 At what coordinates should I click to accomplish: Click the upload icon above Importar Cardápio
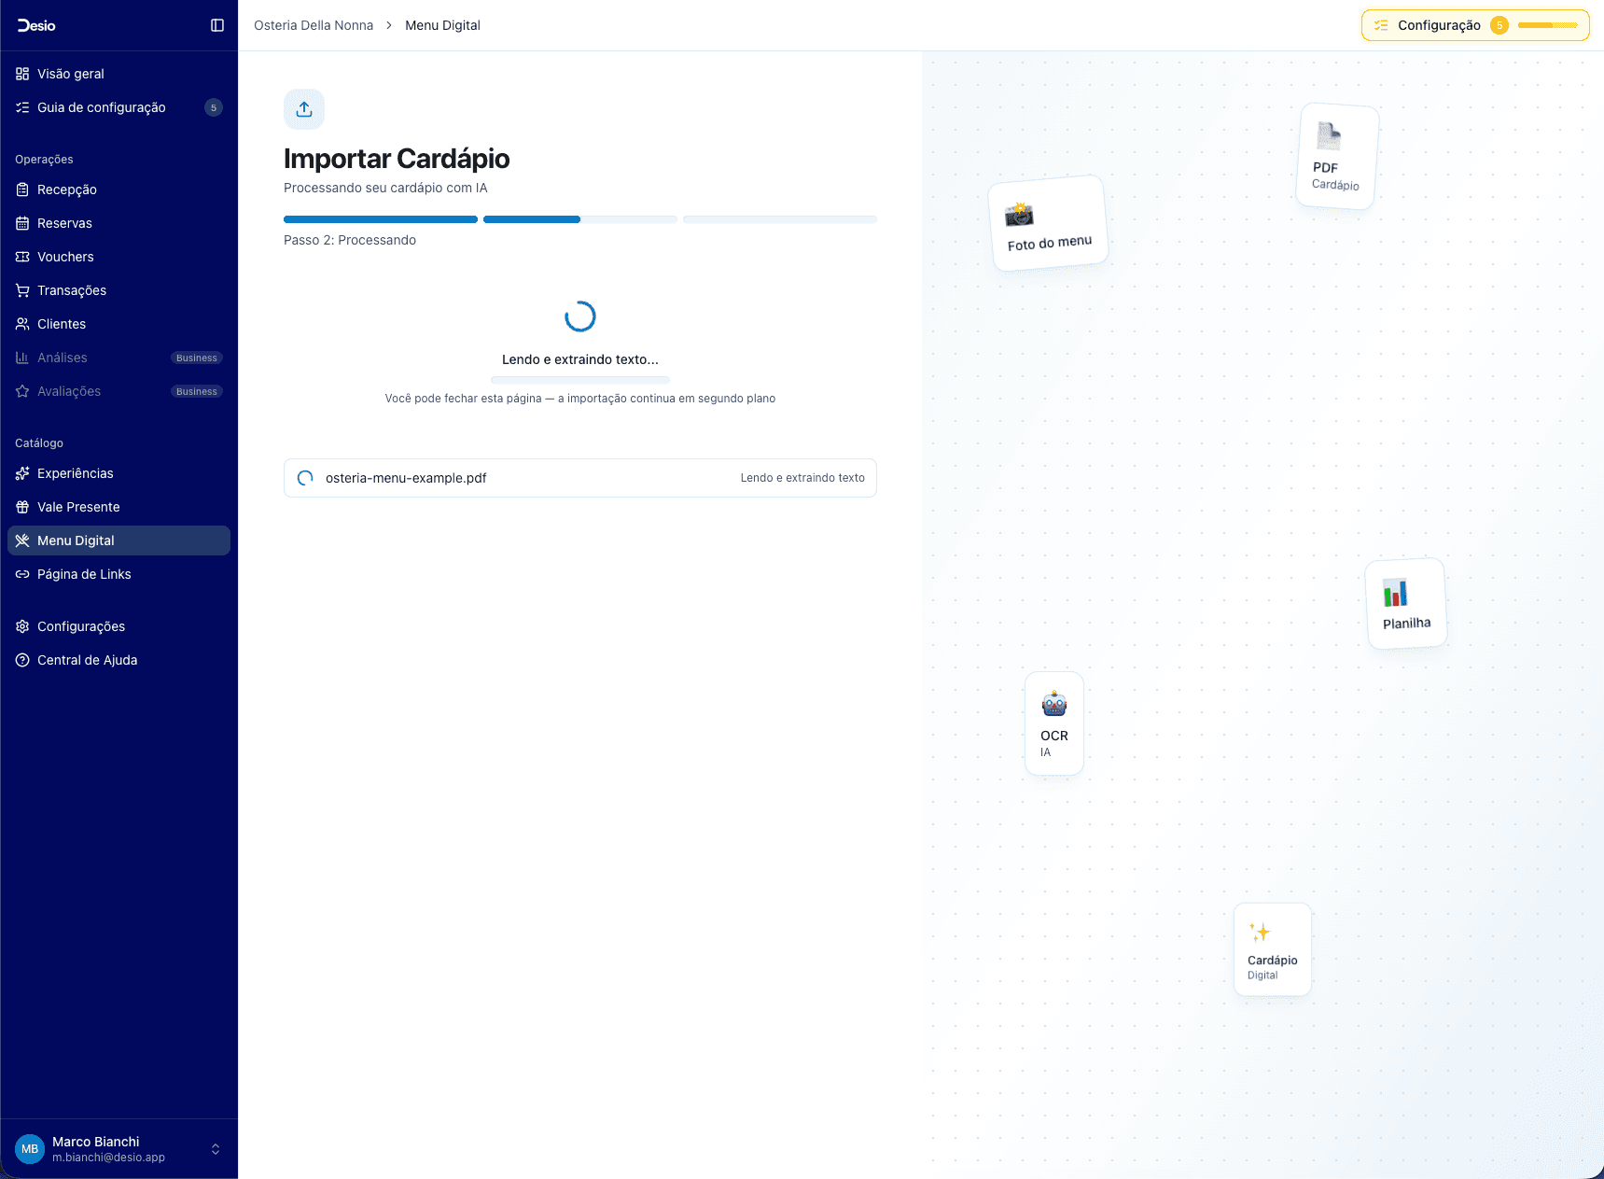(304, 109)
